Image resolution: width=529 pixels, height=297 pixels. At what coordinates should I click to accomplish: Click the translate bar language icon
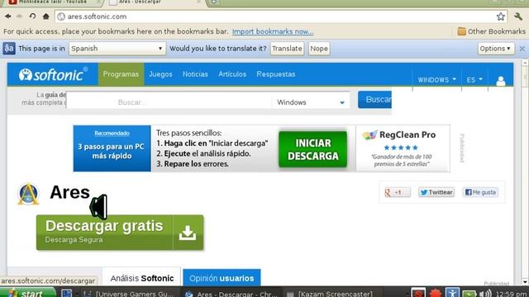coord(9,49)
